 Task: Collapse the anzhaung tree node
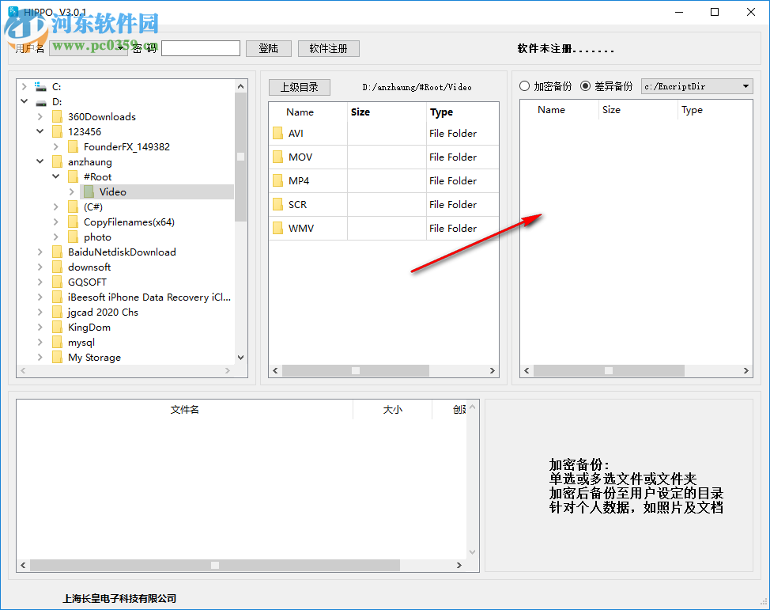click(x=39, y=161)
